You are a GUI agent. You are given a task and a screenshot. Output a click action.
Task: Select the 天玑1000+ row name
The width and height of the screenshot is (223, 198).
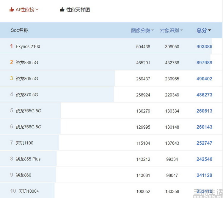(x=29, y=191)
